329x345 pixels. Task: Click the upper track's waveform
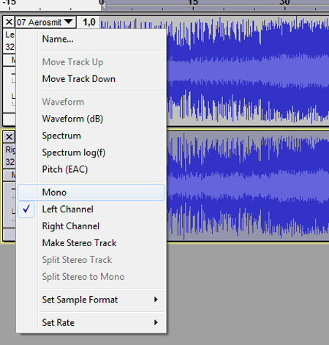coord(248,71)
